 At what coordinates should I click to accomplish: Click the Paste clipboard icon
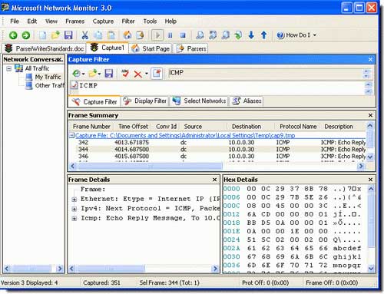pos(111,35)
